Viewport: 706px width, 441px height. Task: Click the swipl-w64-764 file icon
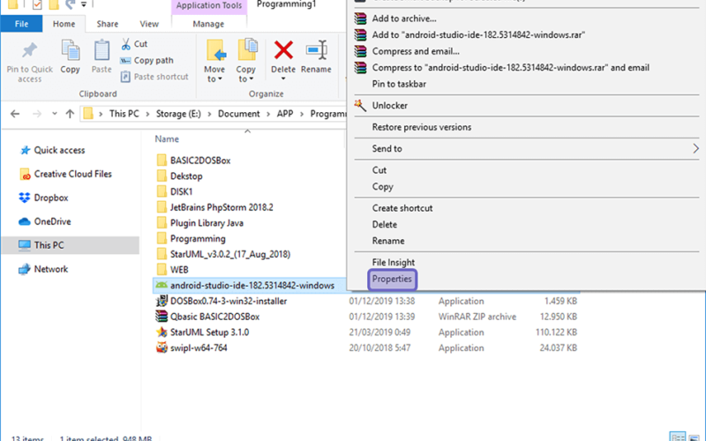[x=161, y=348]
